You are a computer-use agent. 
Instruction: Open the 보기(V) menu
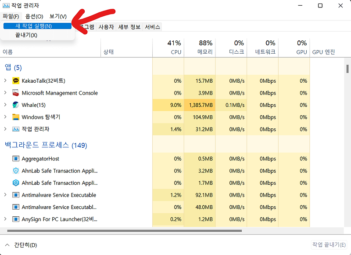(x=58, y=16)
